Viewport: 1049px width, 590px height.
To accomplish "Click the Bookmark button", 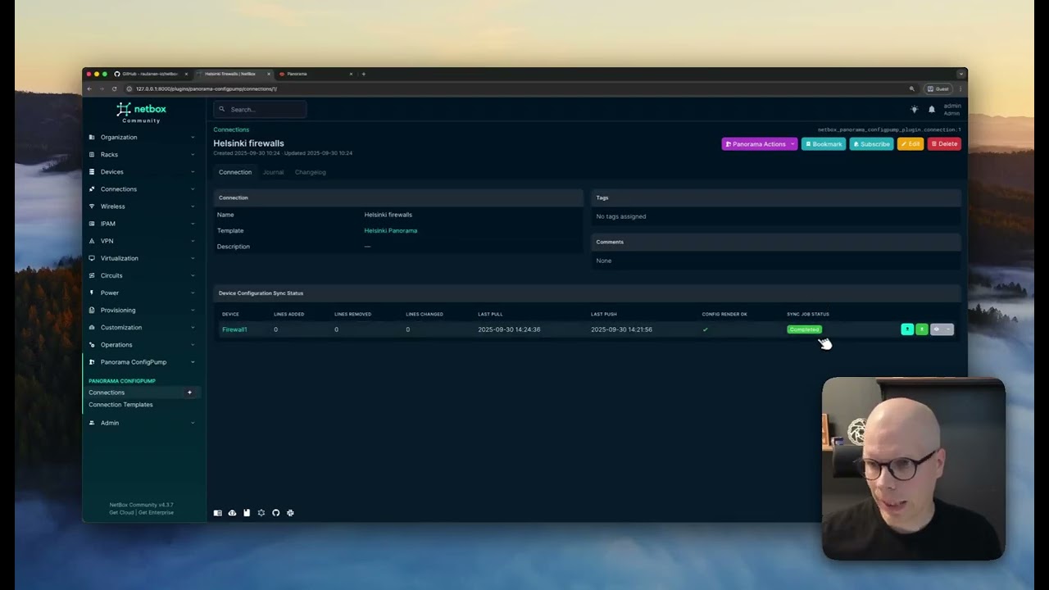I will tap(823, 144).
